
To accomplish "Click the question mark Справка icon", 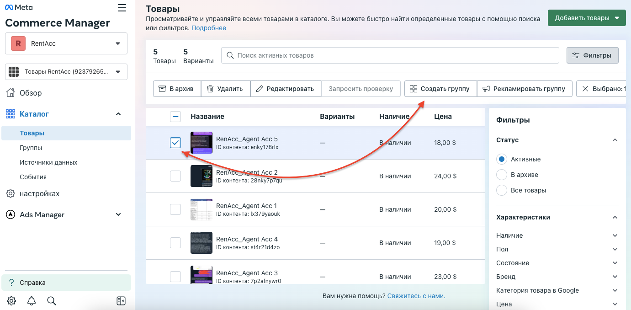I will pos(12,283).
